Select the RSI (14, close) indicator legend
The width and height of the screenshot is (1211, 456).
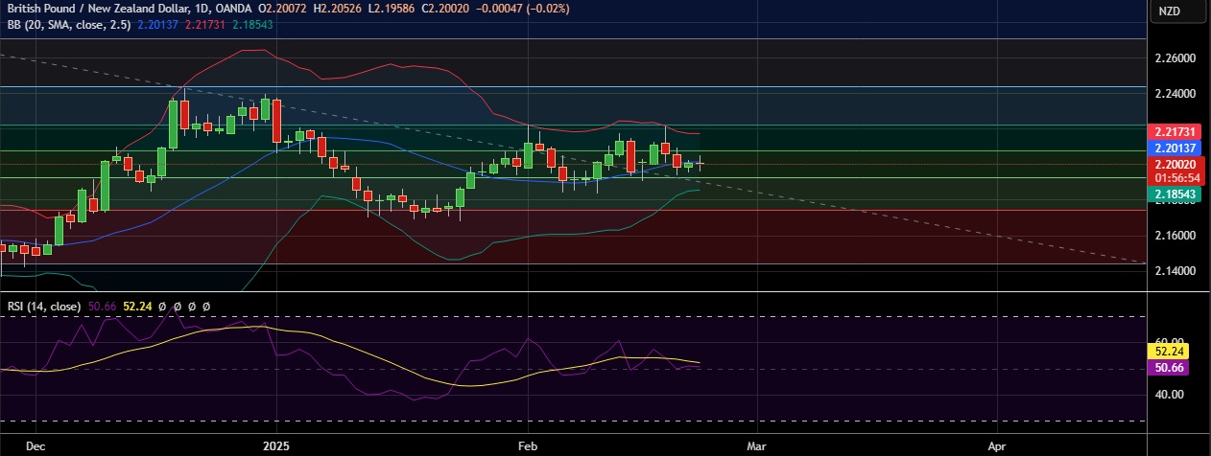tap(43, 307)
